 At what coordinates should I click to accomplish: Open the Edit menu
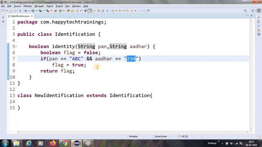[x=9, y=6]
